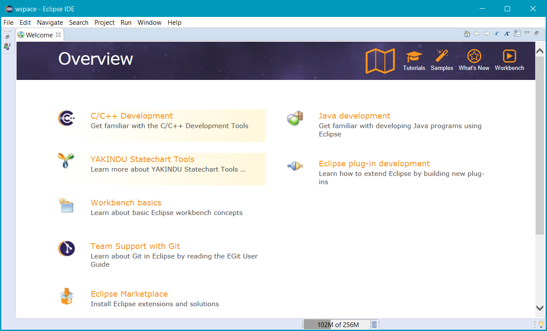Click the vertical scrollbar thumb
The width and height of the screenshot is (547, 331).
pos(540,146)
